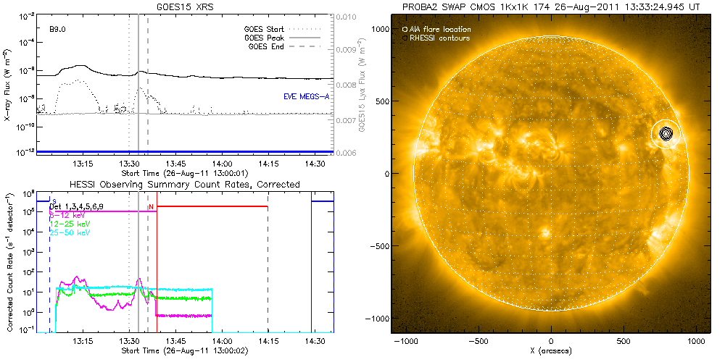
Task: Click the AIA flare location legend circle
Action: click(405, 29)
